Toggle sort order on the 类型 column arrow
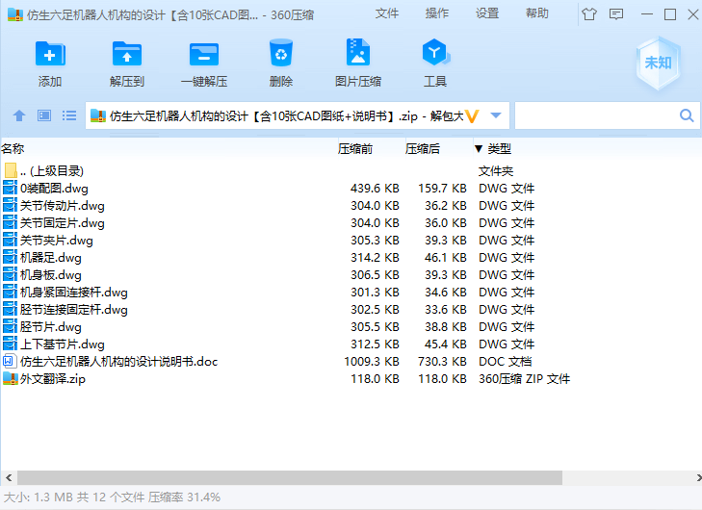Image resolution: width=702 pixels, height=510 pixels. pos(479,148)
